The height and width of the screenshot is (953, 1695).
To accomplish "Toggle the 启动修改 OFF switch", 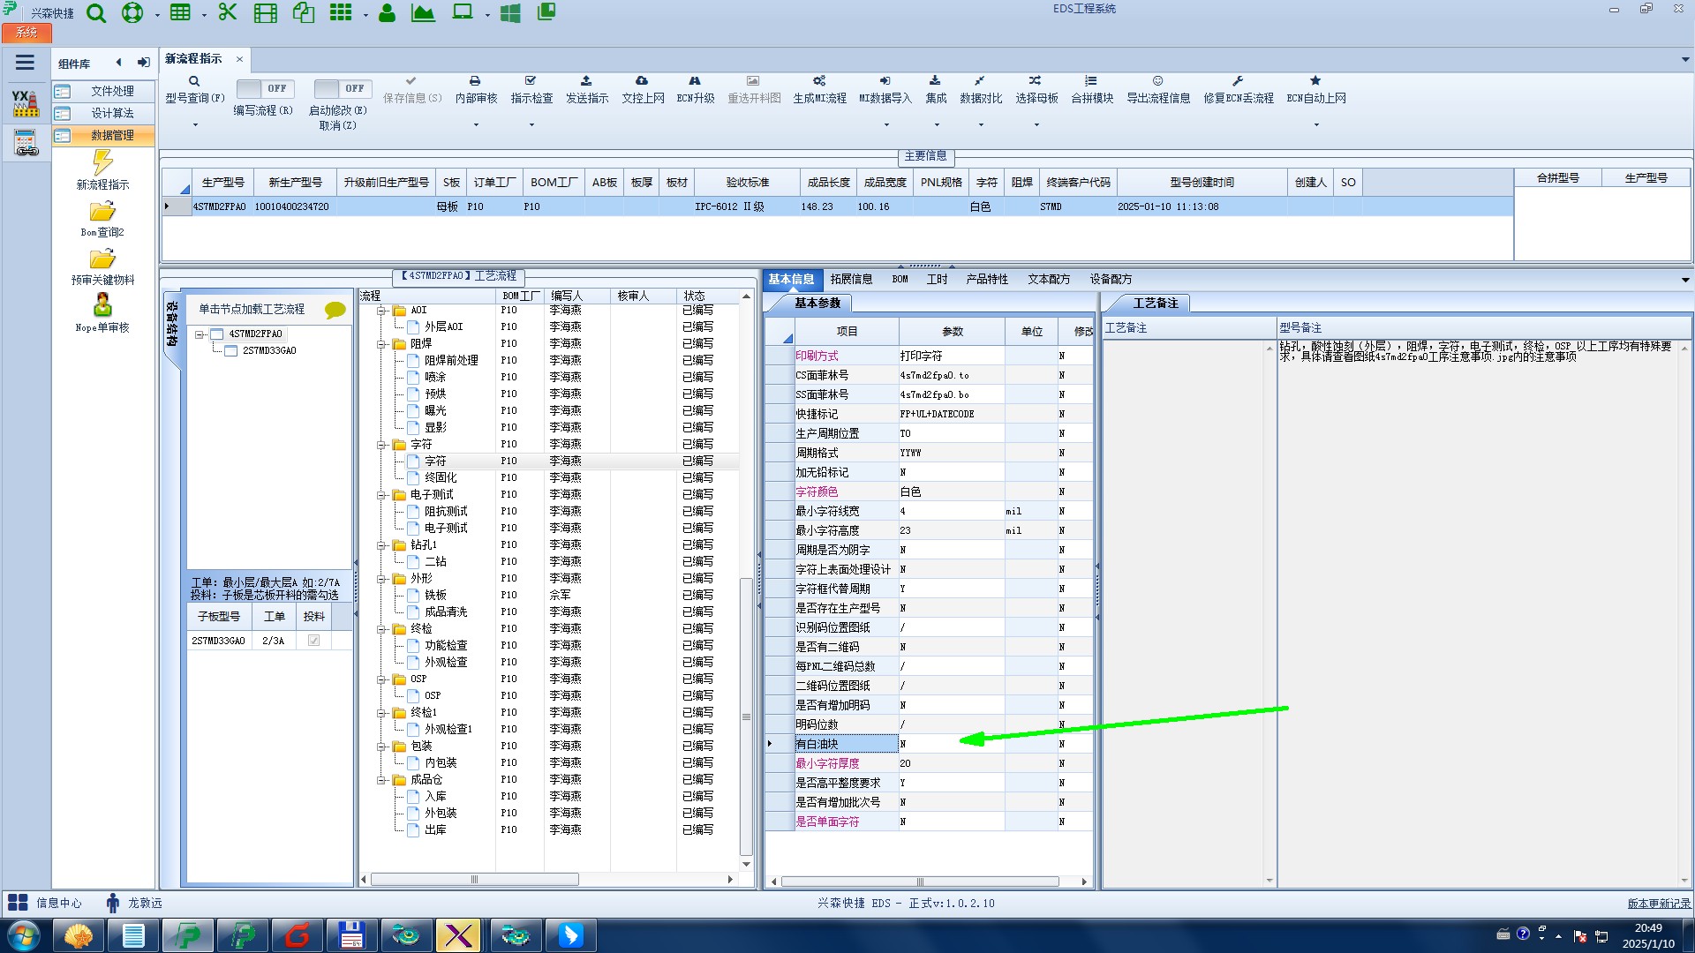I will coord(342,89).
